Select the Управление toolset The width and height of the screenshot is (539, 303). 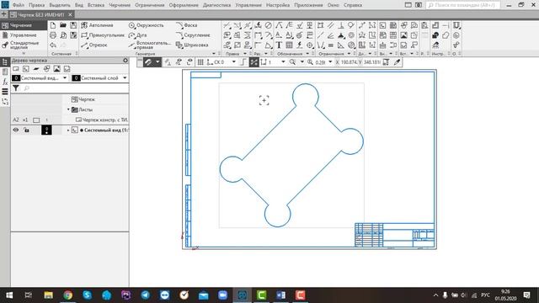point(24,35)
